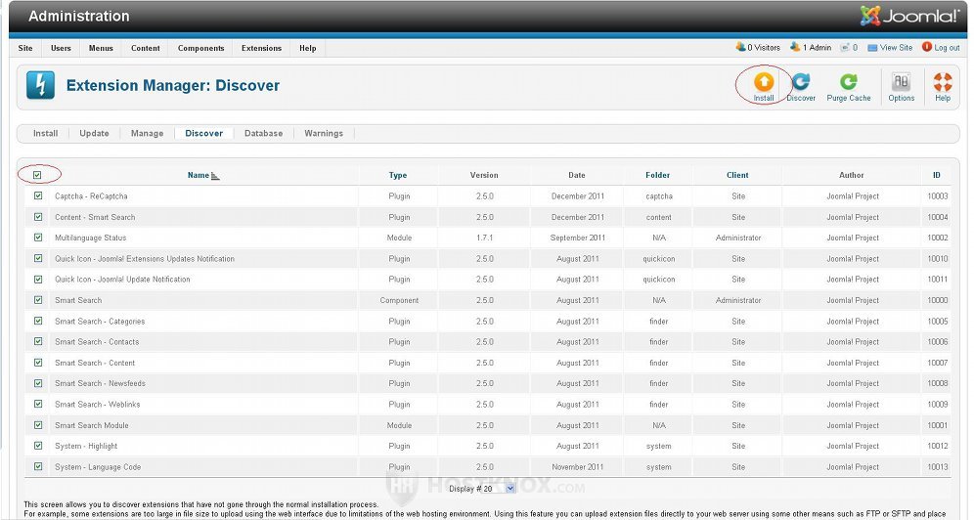Open the Help menu in menu bar
The image size is (974, 520).
click(307, 48)
